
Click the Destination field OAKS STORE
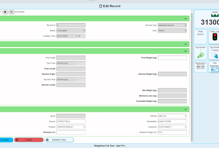(x=172, y=121)
